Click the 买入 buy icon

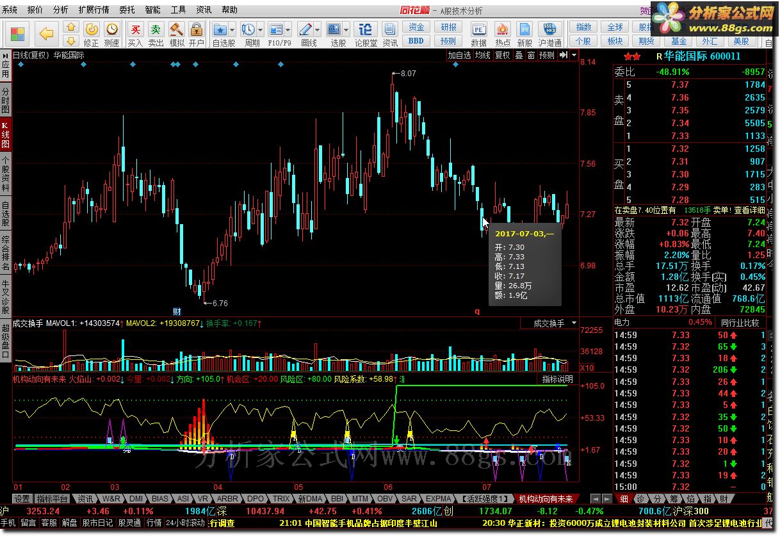point(135,34)
